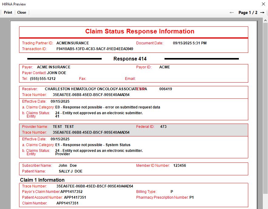Click the Claim 1 Information heading
The width and height of the screenshot is (268, 209).
(42, 180)
